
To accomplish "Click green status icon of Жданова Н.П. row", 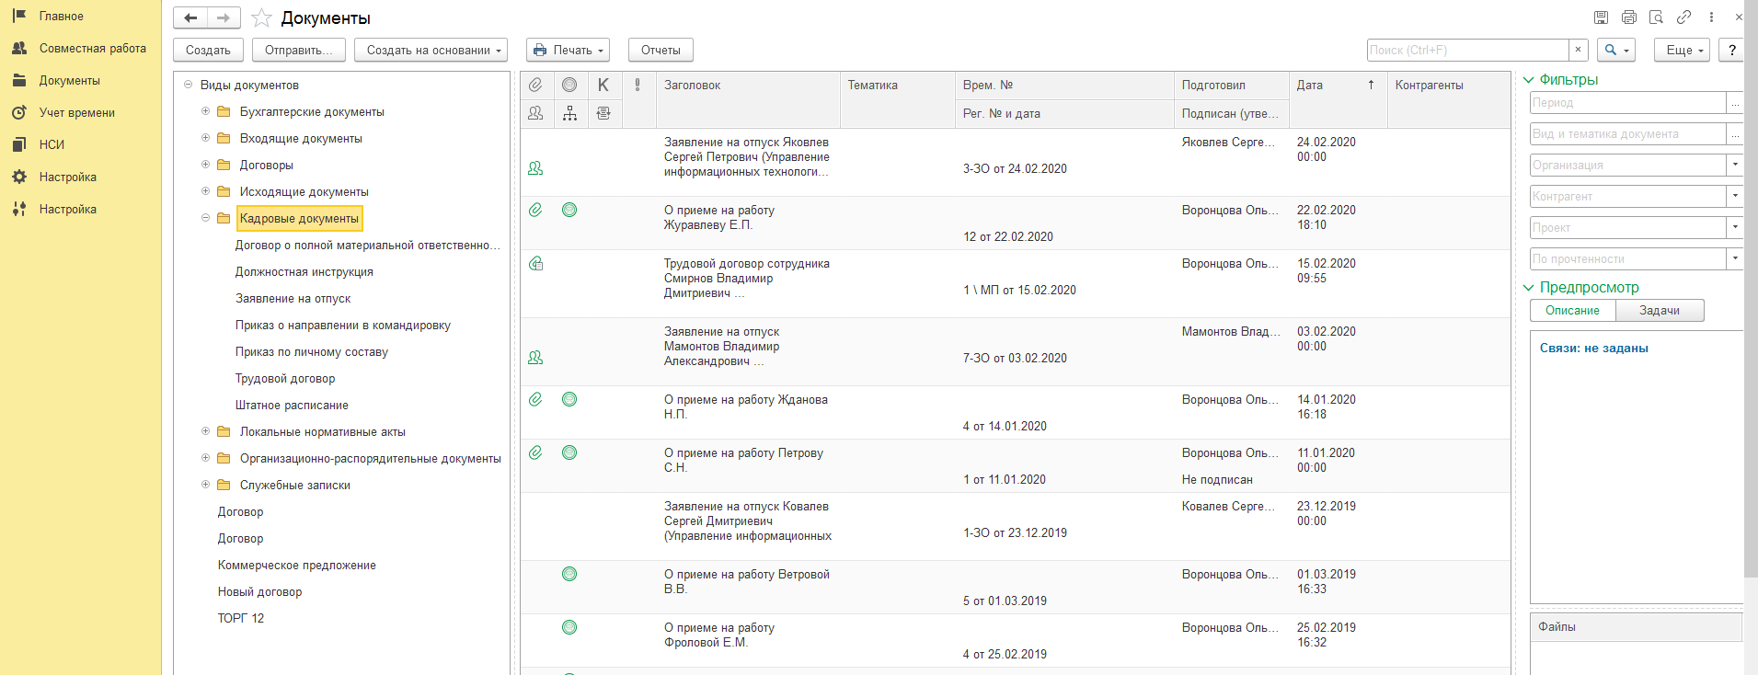I will tap(569, 399).
